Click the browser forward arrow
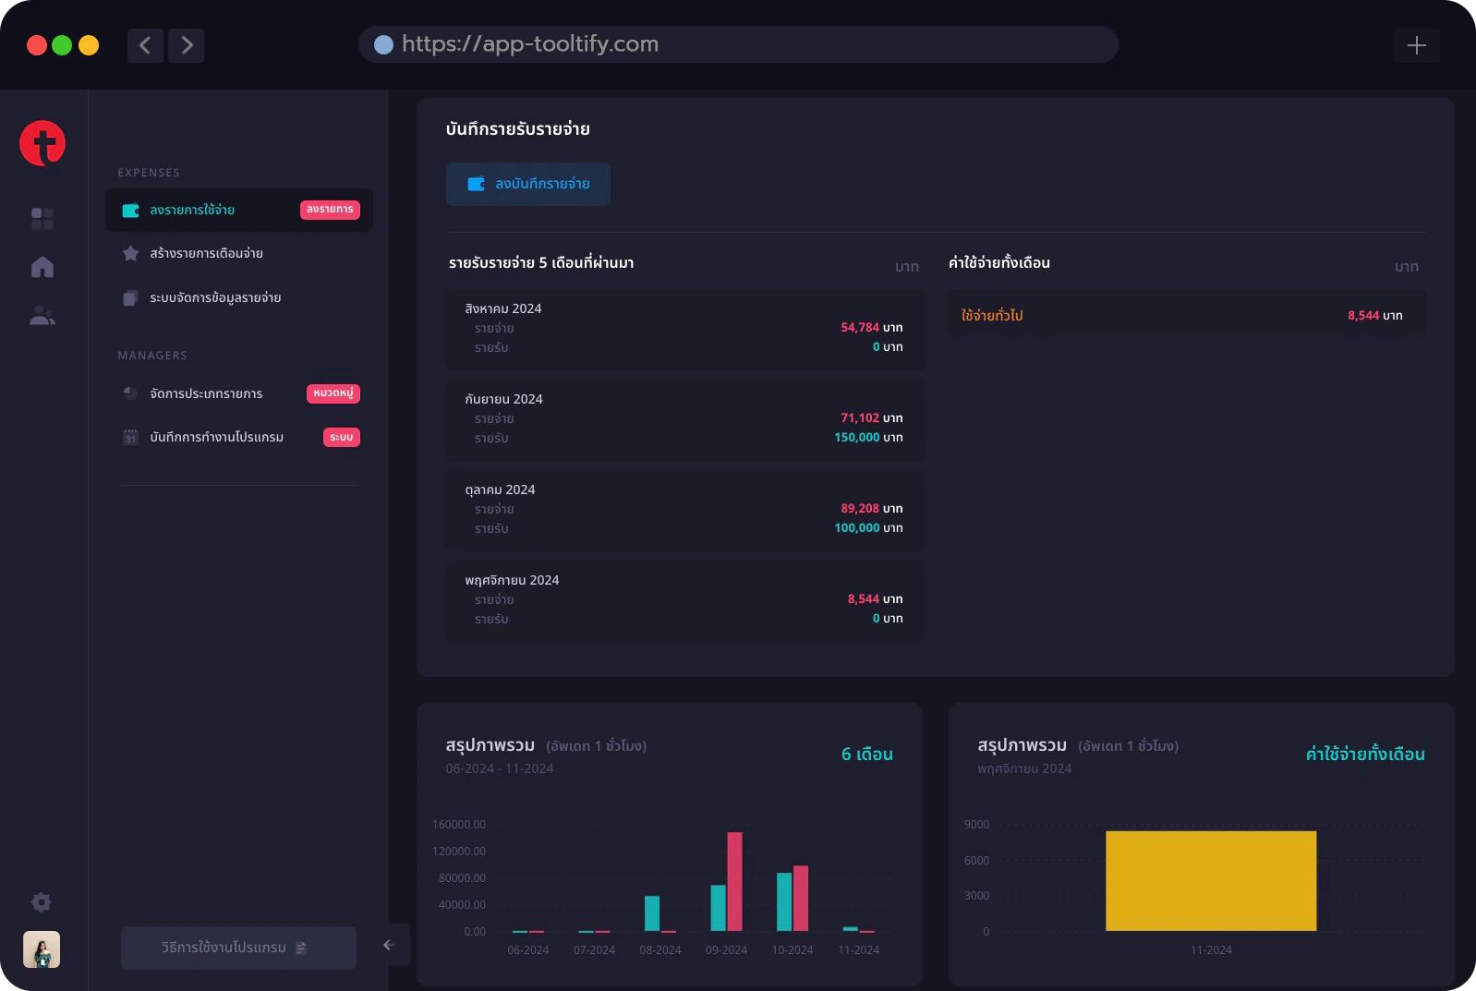The height and width of the screenshot is (991, 1476). click(187, 45)
